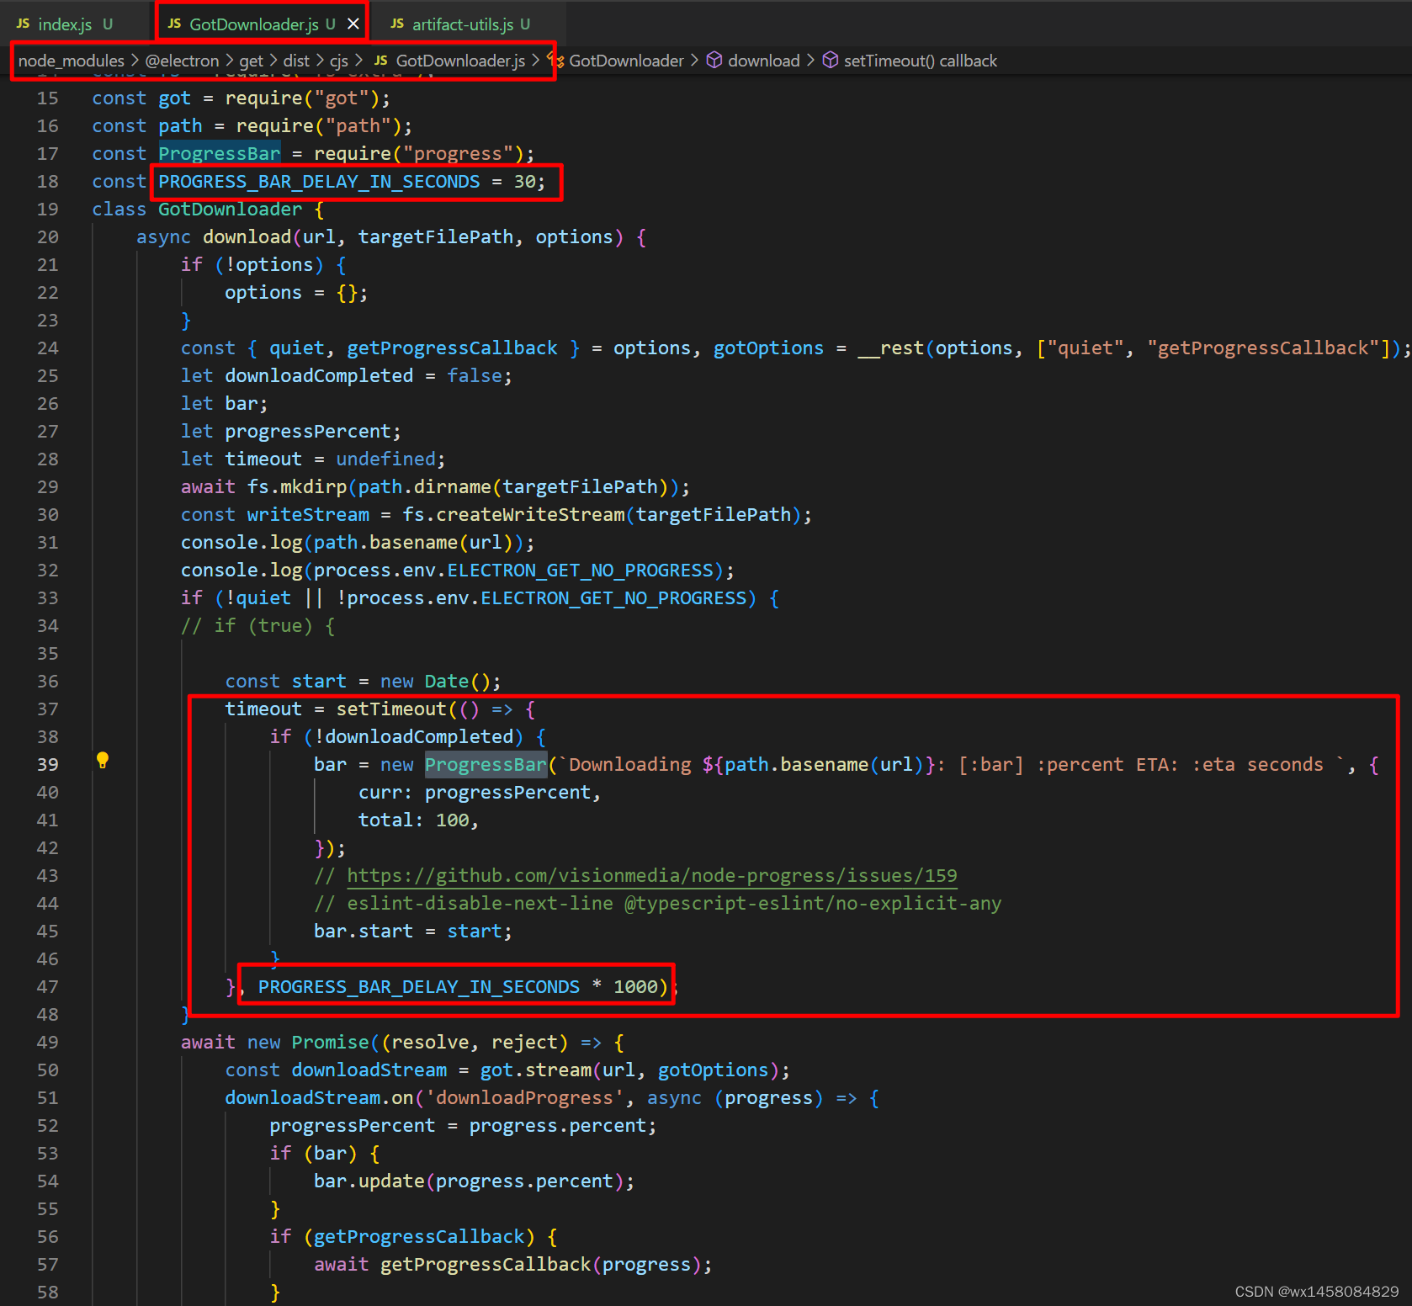
Task: Open the github node-progress issues link
Action: [652, 876]
